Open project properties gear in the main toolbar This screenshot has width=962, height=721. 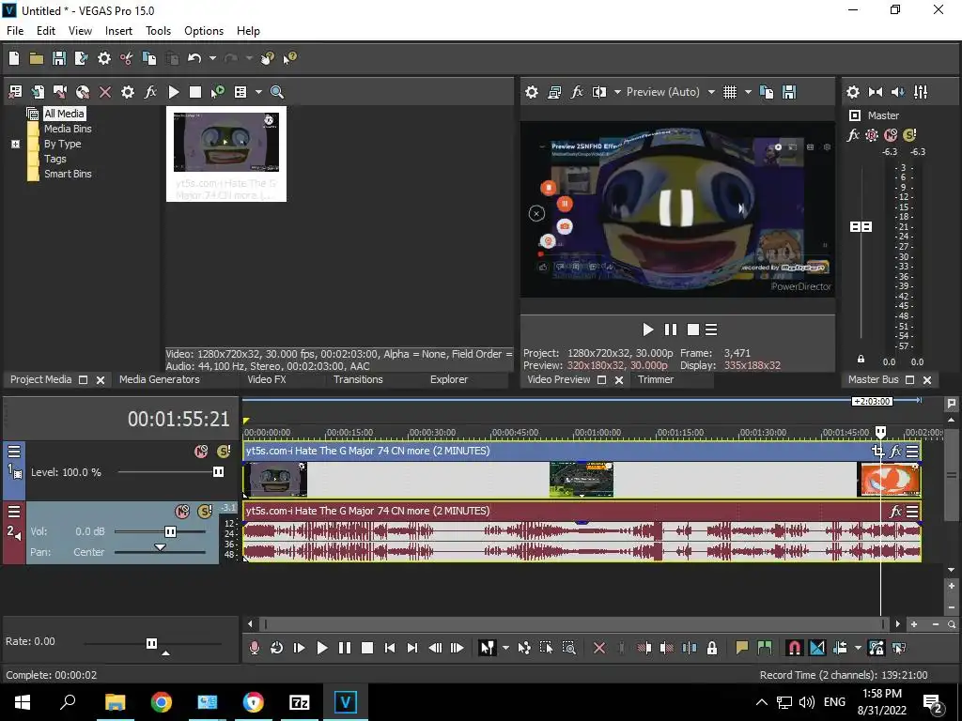point(104,58)
